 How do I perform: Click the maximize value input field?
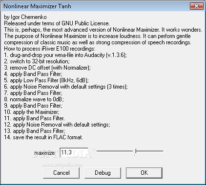click(x=74, y=152)
